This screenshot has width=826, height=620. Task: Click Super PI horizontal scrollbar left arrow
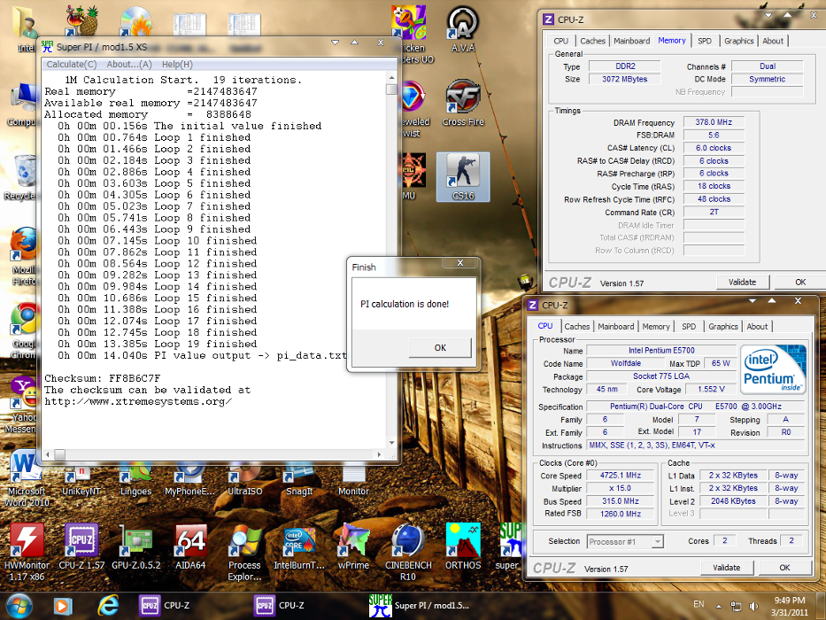48,453
